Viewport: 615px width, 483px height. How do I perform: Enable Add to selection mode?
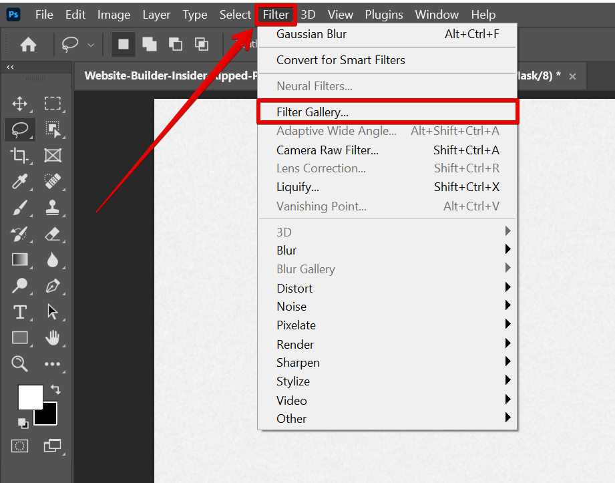(x=150, y=44)
